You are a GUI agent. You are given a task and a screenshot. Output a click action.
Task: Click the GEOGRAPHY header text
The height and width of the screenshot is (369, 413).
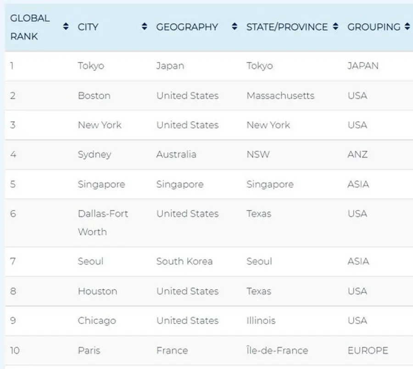tap(187, 27)
